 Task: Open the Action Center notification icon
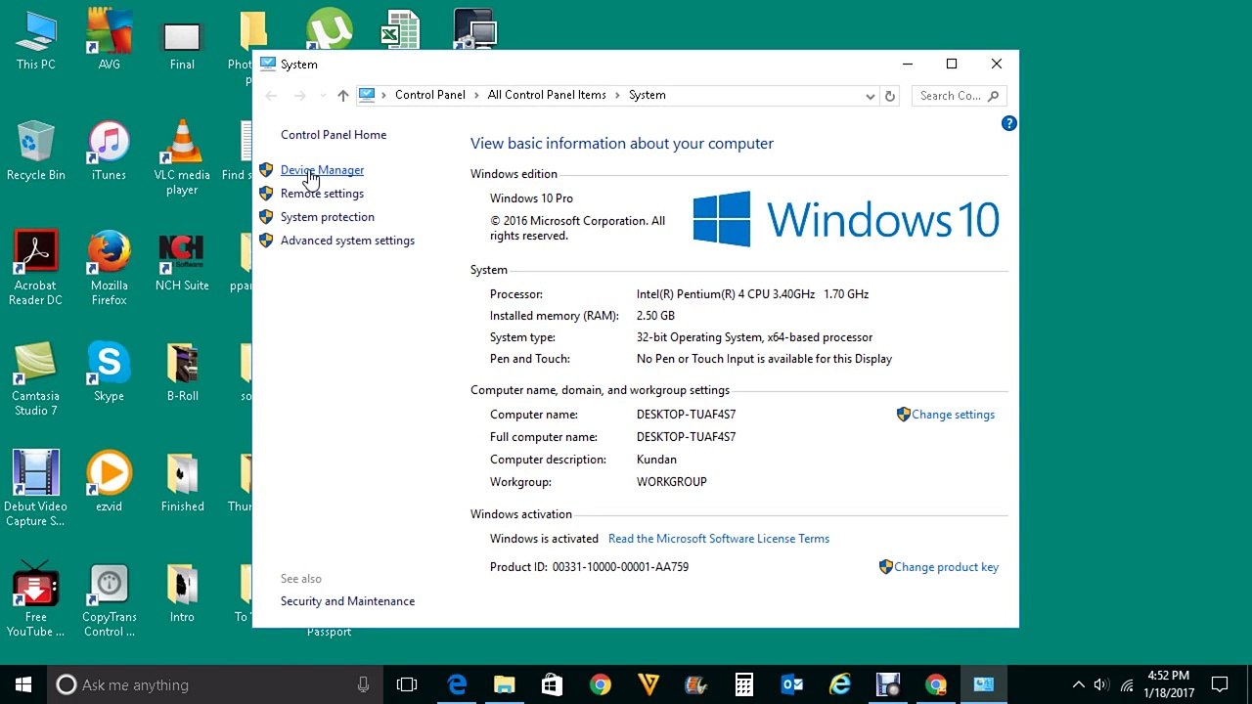coord(1220,684)
